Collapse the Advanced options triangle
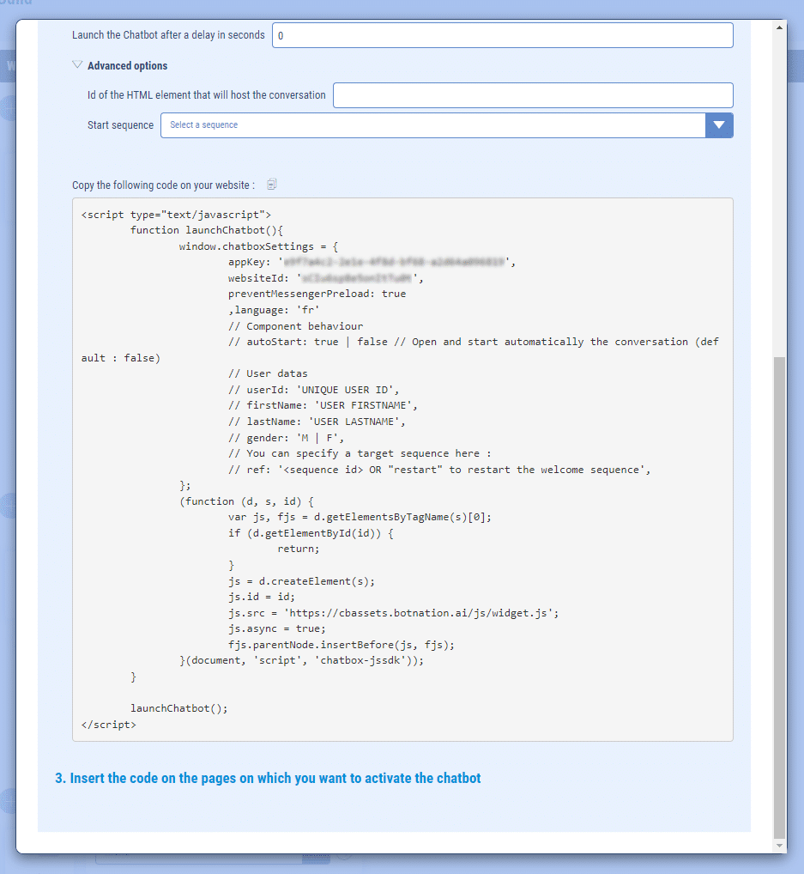Image resolution: width=804 pixels, height=874 pixels. coord(77,65)
